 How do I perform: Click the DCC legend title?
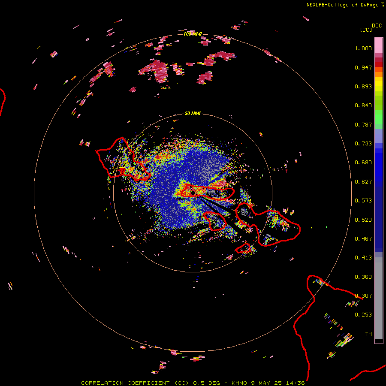pyautogui.click(x=377, y=26)
